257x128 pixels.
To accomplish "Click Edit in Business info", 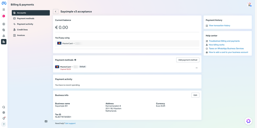I will click(x=195, y=95).
